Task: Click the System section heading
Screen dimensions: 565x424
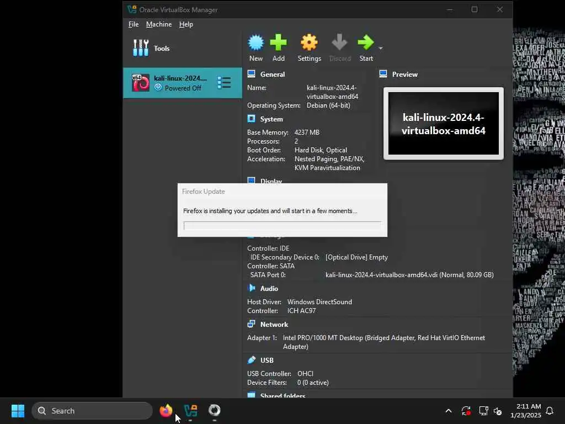Action: tap(271, 119)
